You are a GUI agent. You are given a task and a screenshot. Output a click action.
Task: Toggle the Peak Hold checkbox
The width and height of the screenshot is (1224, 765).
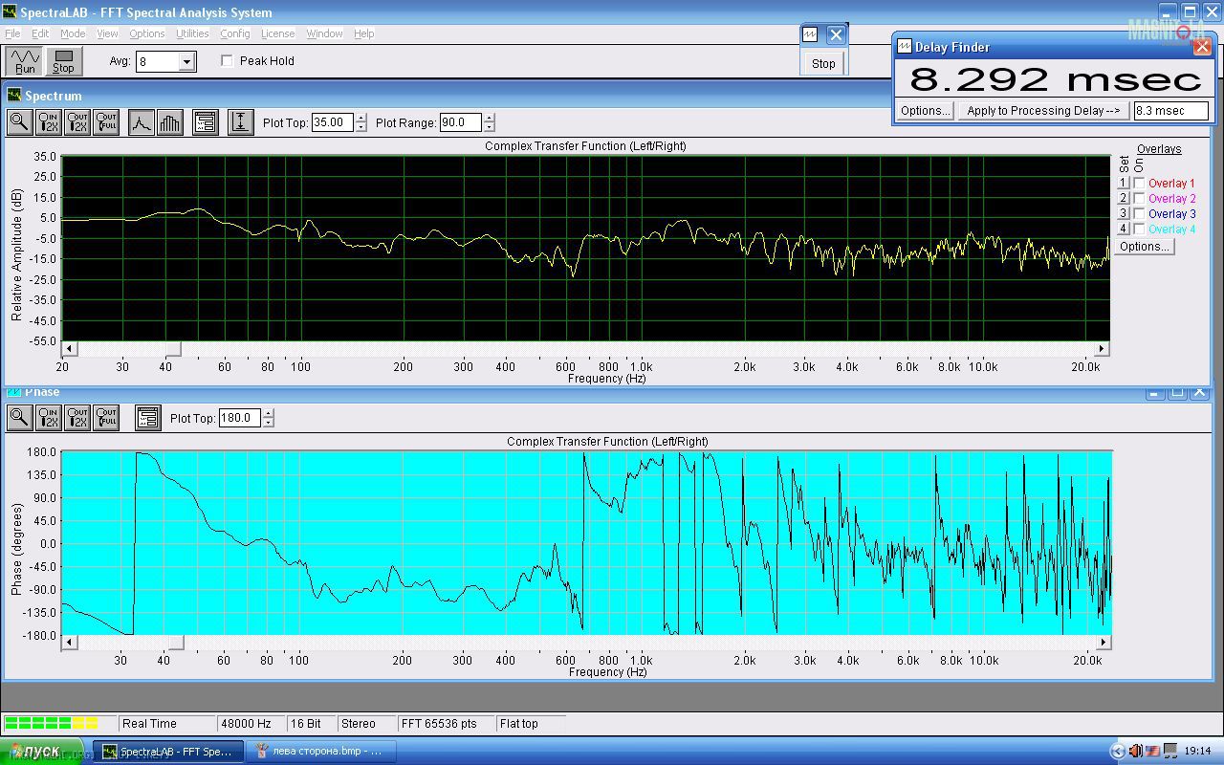(227, 60)
